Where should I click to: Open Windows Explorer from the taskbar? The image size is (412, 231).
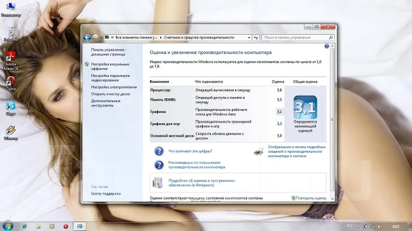38,227
